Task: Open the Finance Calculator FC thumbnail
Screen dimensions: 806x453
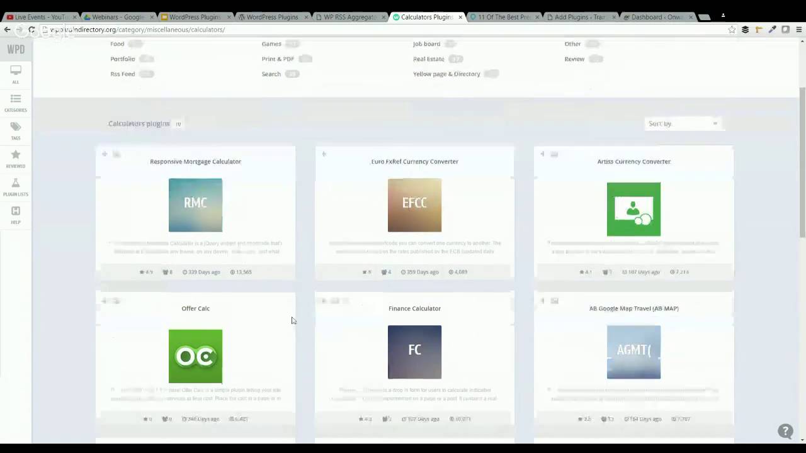Action: (414, 352)
